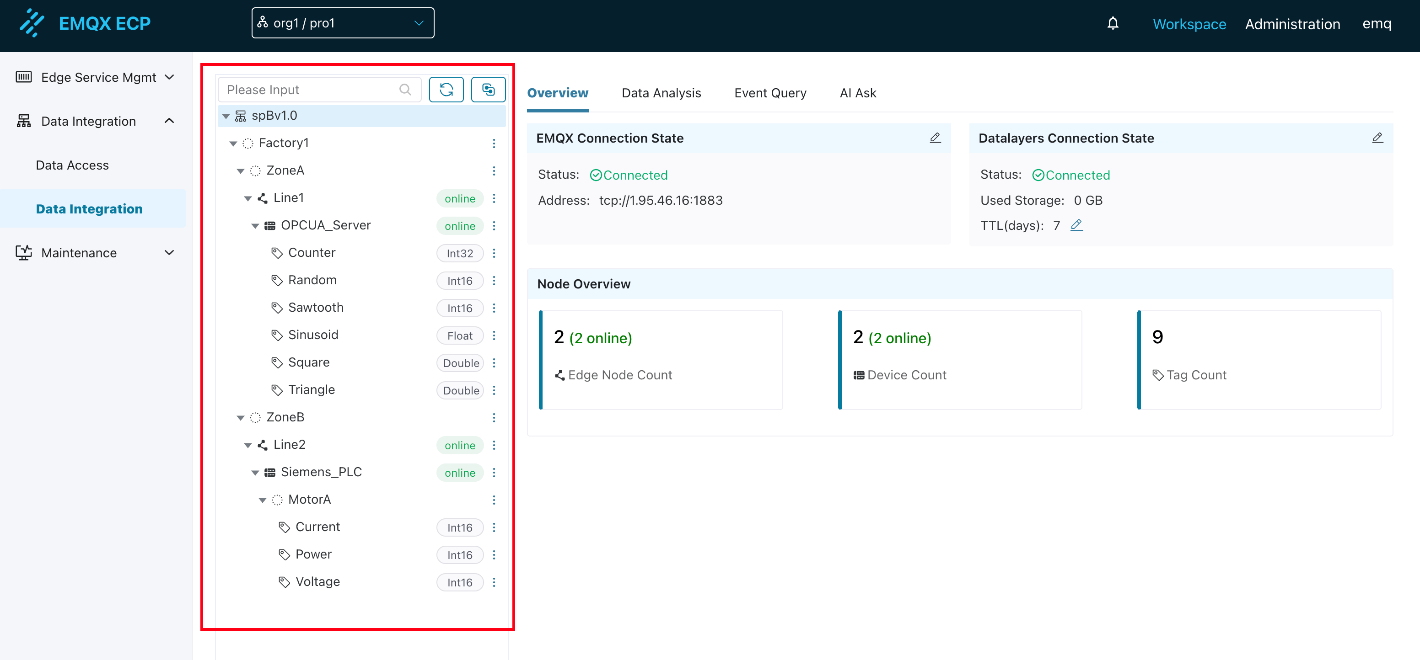
Task: Collapse the Siemens_PLC tree node
Action: pyautogui.click(x=255, y=473)
